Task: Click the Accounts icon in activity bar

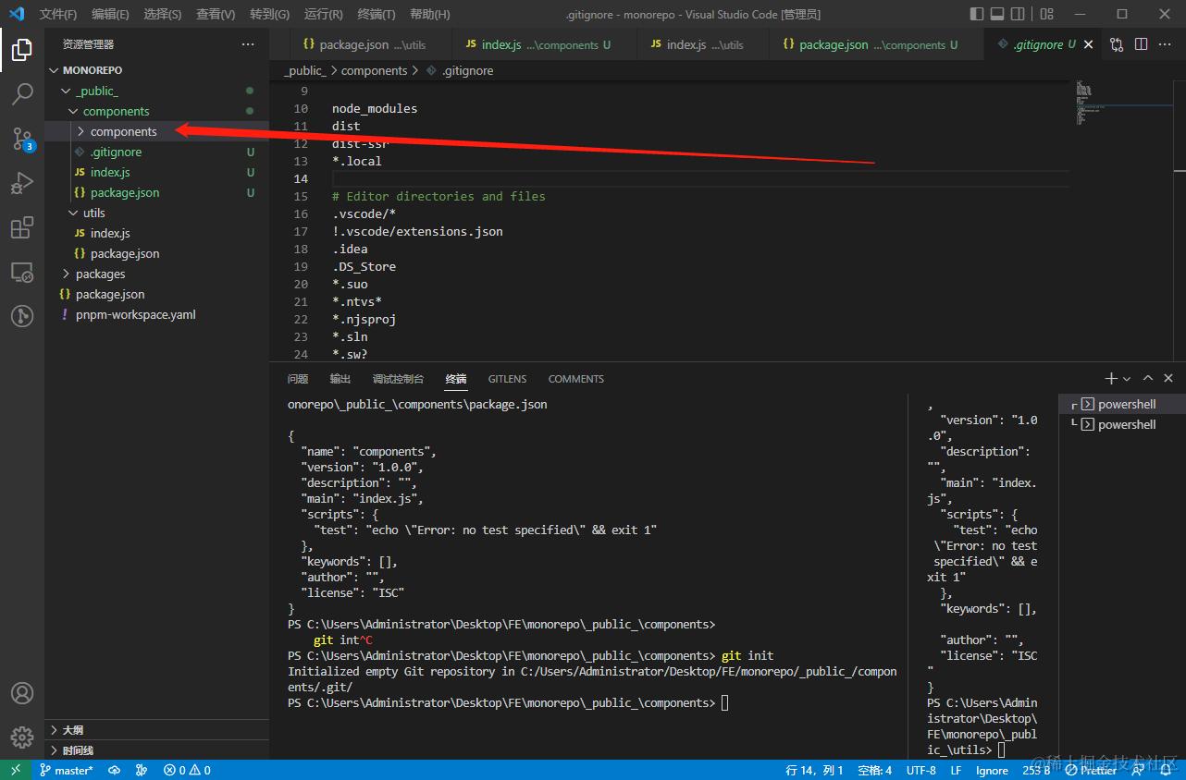Action: [x=22, y=693]
